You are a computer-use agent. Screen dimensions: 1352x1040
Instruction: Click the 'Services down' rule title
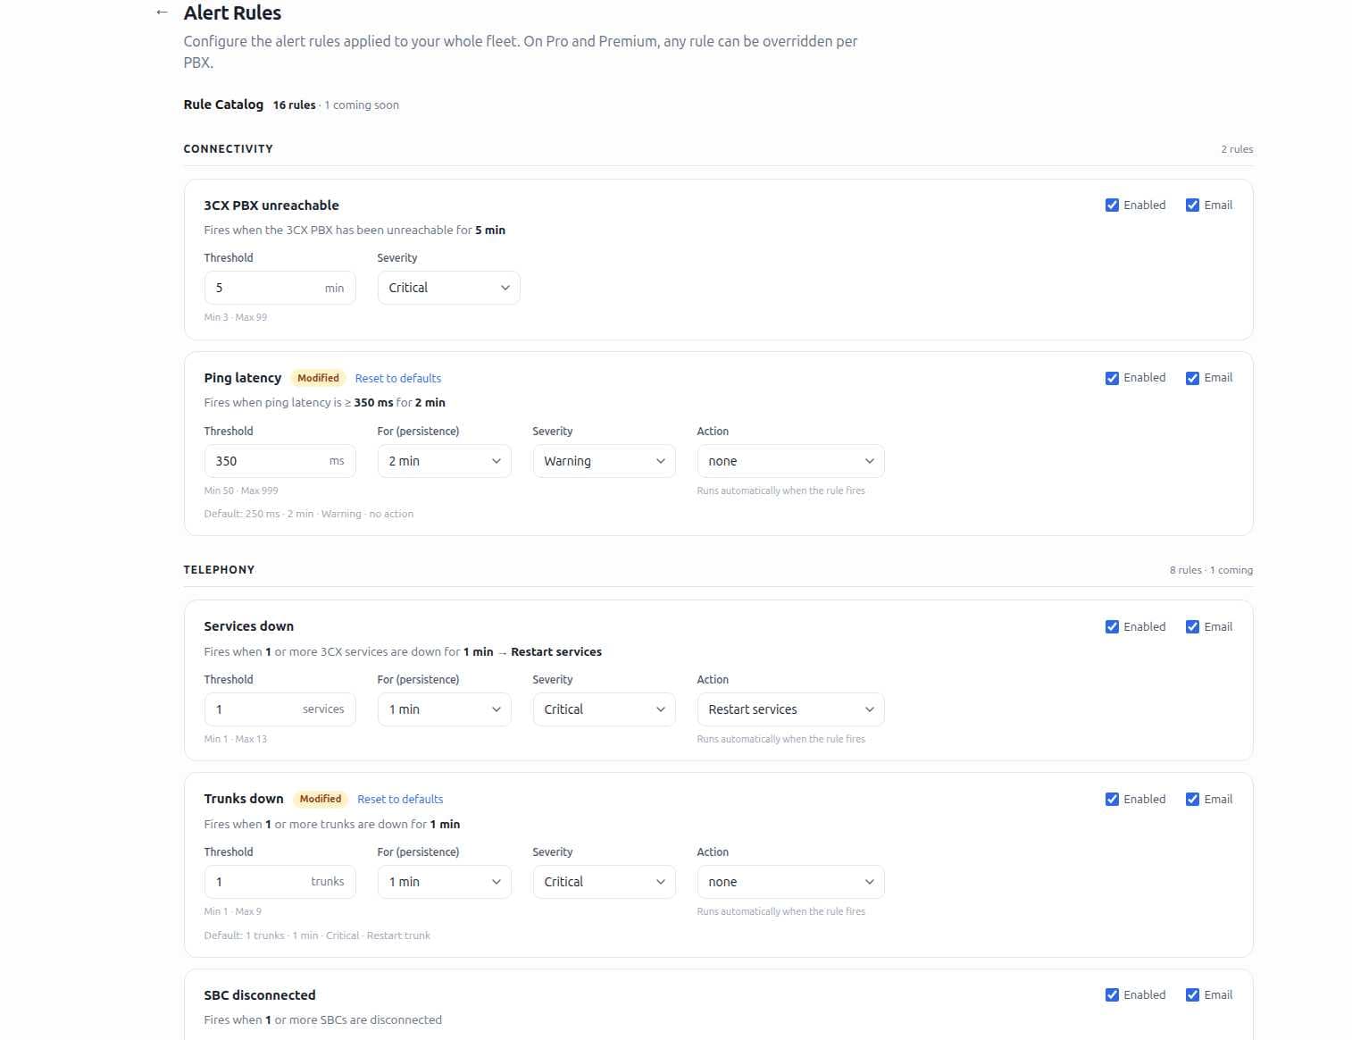click(248, 626)
